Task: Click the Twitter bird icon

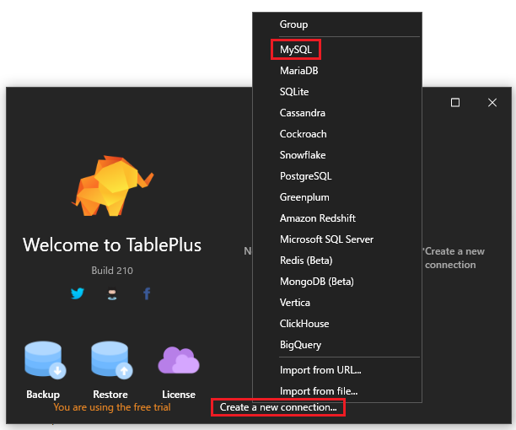Action: [x=78, y=293]
